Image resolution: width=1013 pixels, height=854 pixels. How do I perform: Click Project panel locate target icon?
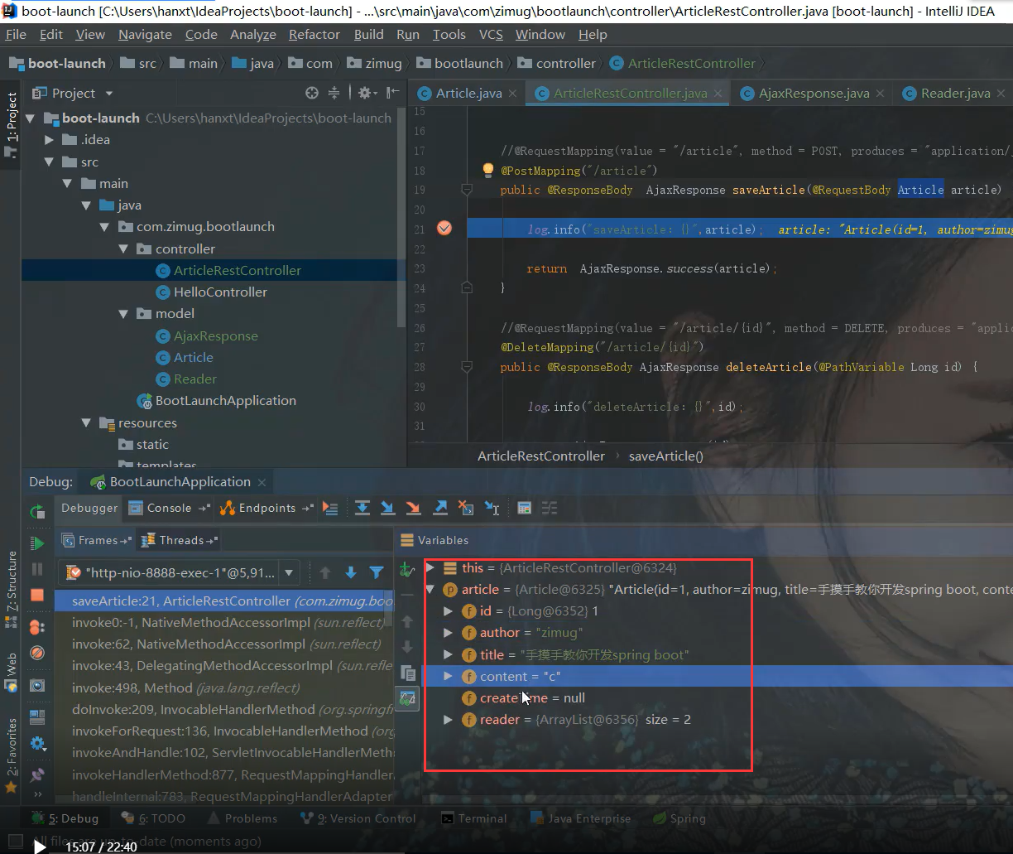(x=312, y=93)
